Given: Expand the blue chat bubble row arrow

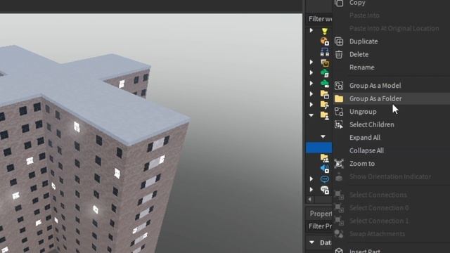Looking at the screenshot, I should 311,179.
